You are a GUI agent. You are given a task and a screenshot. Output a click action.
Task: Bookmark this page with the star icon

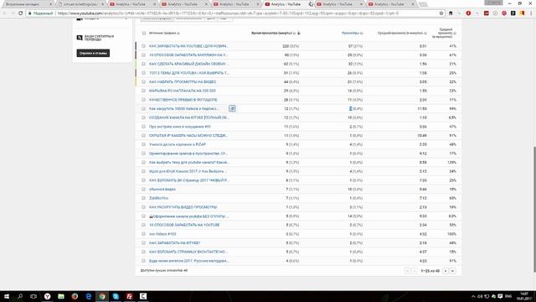tap(441, 13)
